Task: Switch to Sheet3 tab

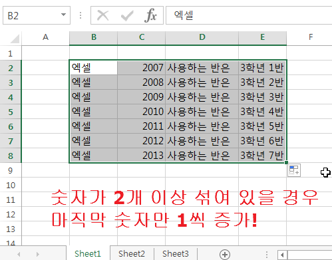Action: click(x=175, y=253)
